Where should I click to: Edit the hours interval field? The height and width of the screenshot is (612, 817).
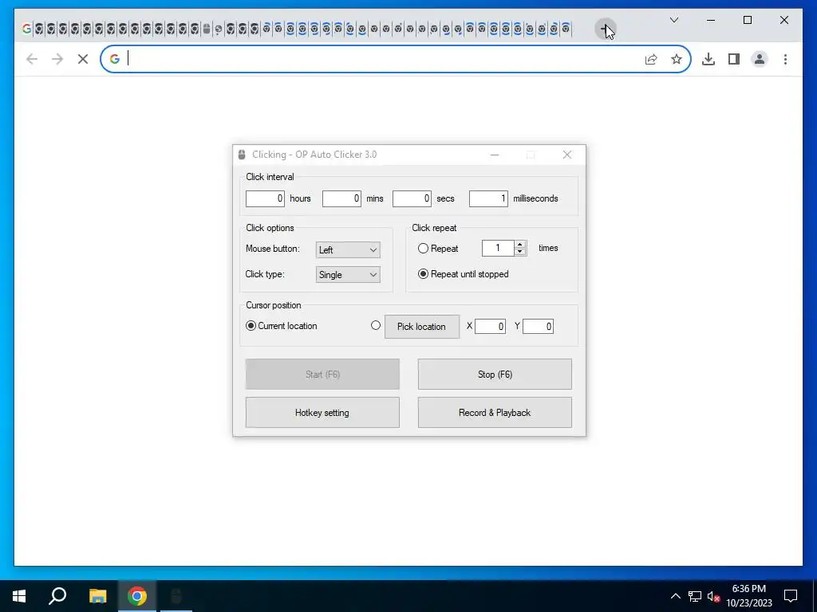tap(265, 198)
